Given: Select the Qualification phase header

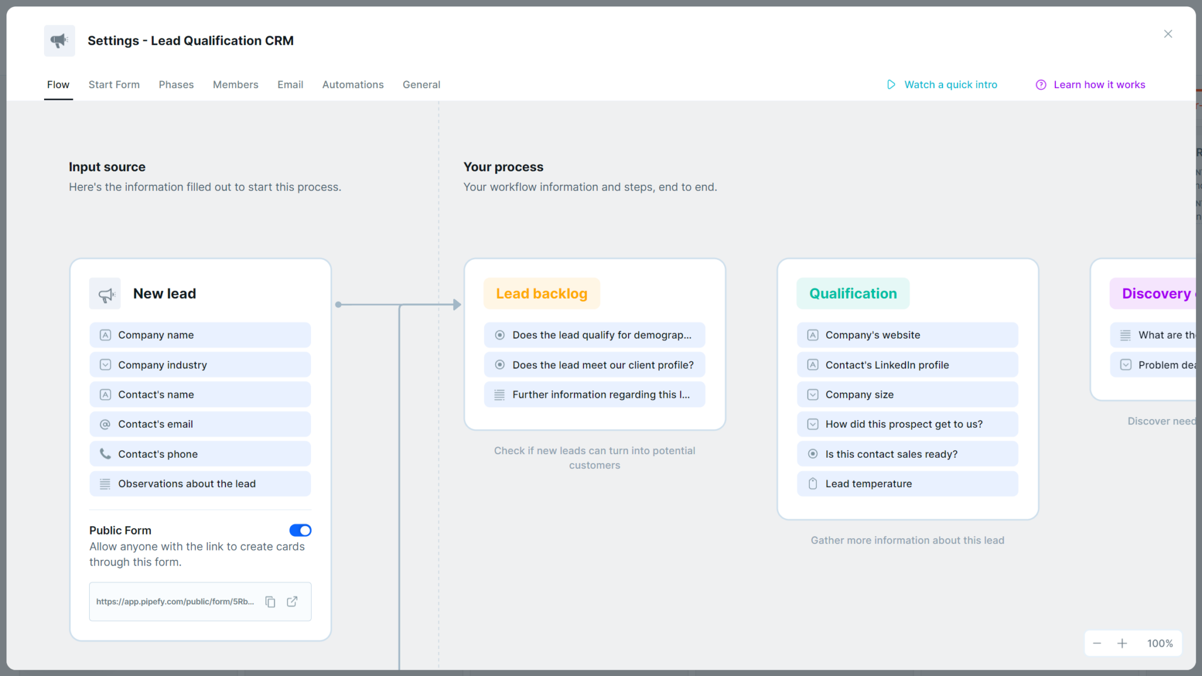Looking at the screenshot, I should (853, 293).
